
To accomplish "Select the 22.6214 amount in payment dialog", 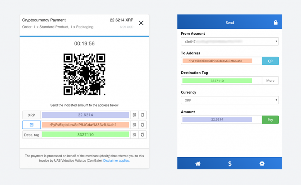I will (x=86, y=115).
